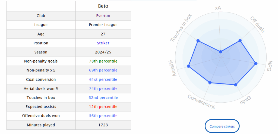Click the npxG data point on radar

coord(236,85)
